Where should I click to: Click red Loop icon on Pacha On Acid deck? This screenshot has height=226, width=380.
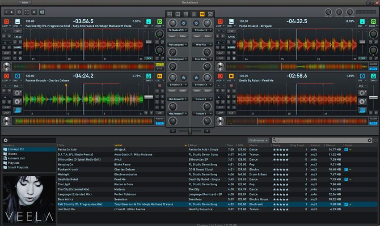tap(220, 21)
